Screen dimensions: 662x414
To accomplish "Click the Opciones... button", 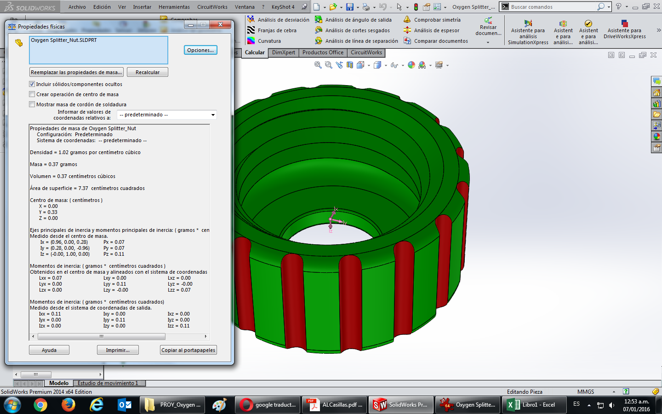I will tap(200, 50).
